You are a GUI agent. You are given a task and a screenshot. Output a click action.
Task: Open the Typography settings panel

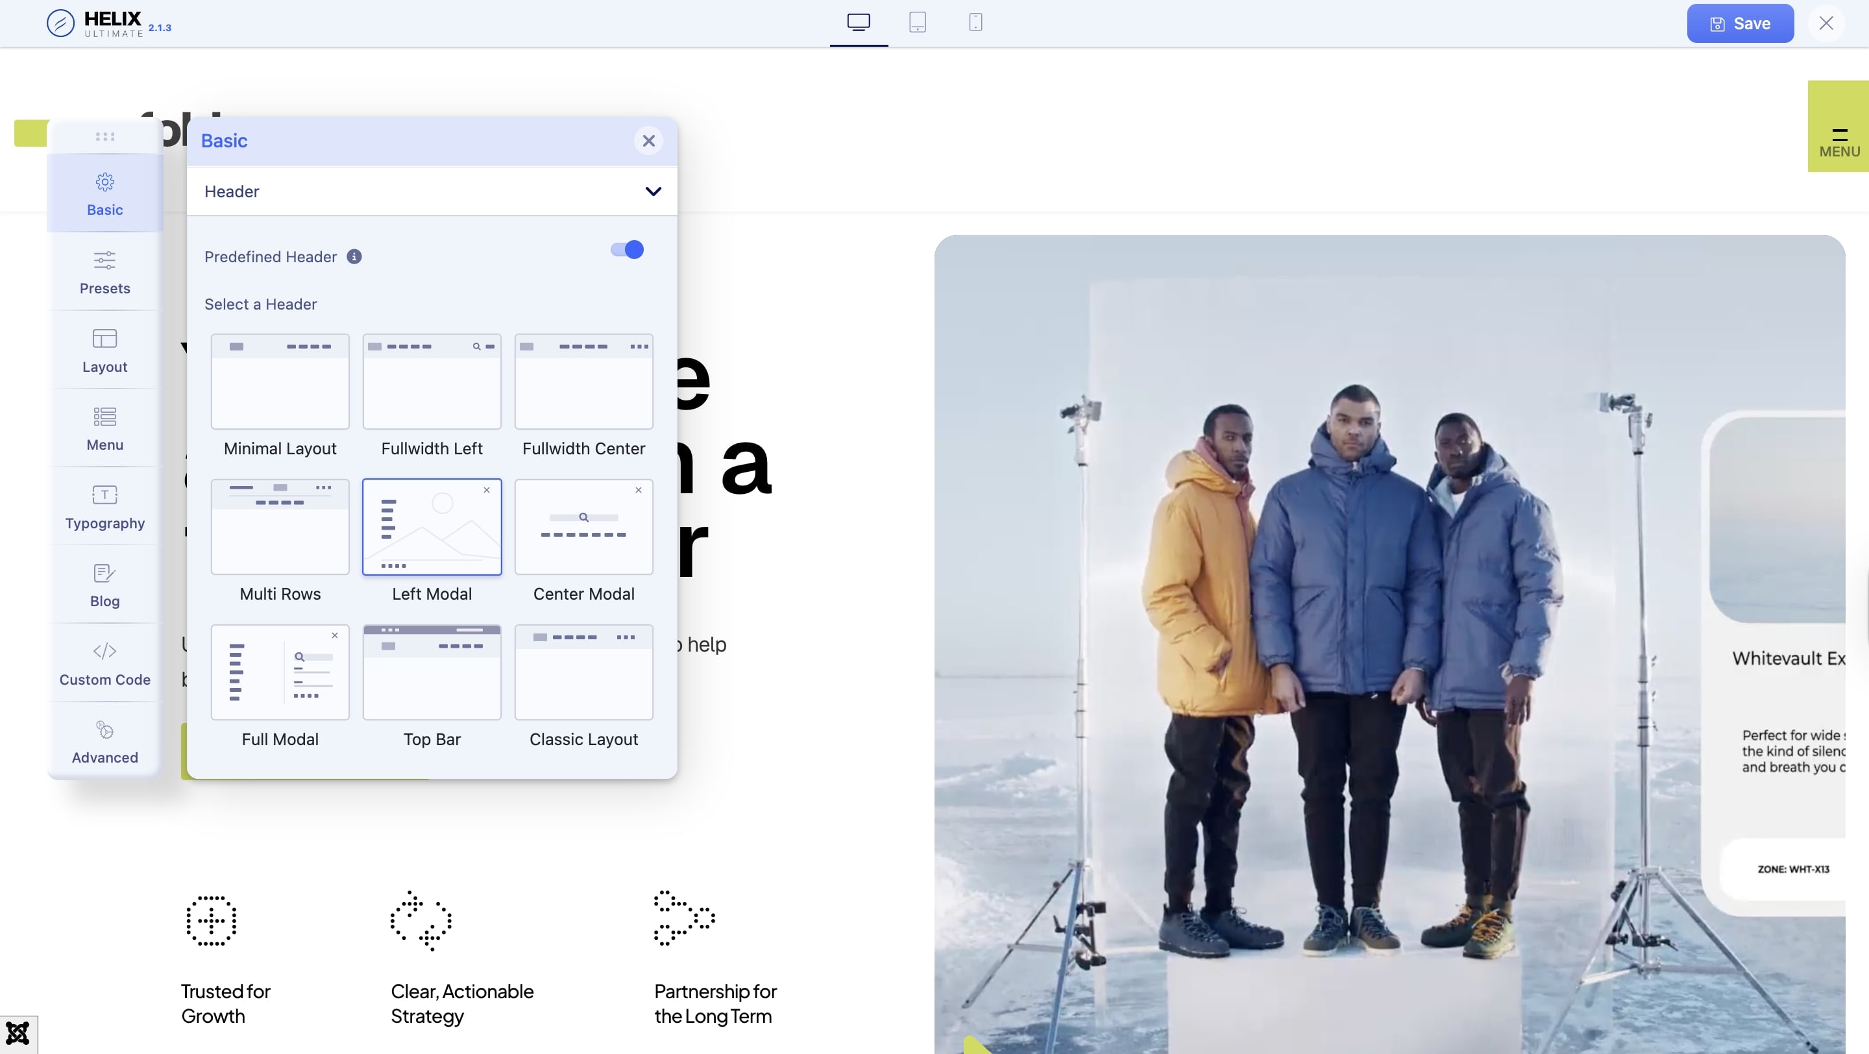click(104, 506)
